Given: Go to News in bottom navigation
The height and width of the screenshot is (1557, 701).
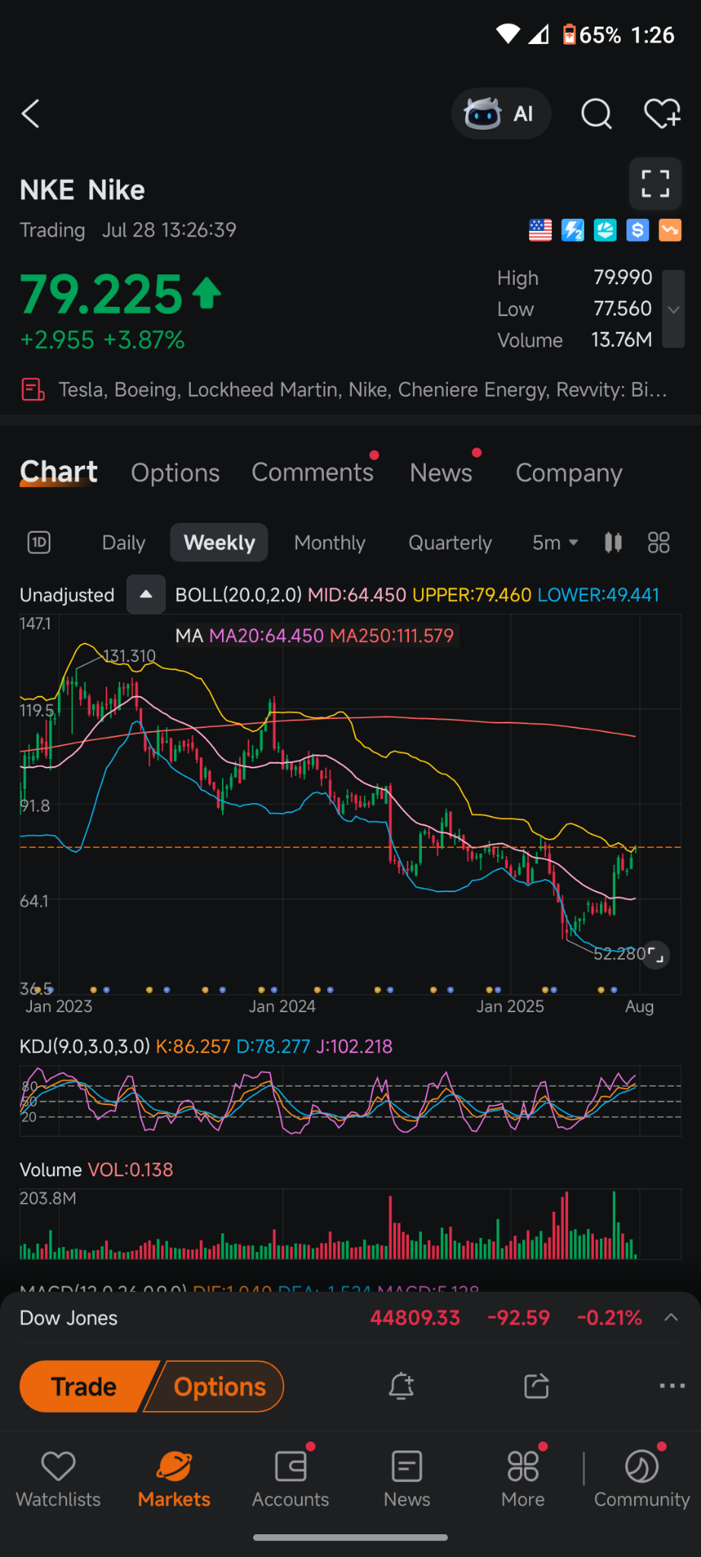Looking at the screenshot, I should point(407,1479).
